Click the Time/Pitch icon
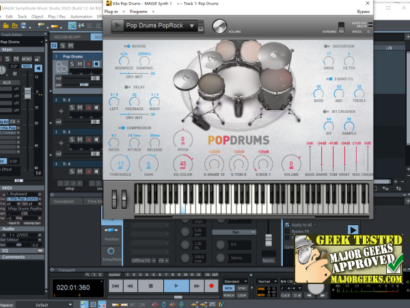The image size is (410, 308). [111, 251]
